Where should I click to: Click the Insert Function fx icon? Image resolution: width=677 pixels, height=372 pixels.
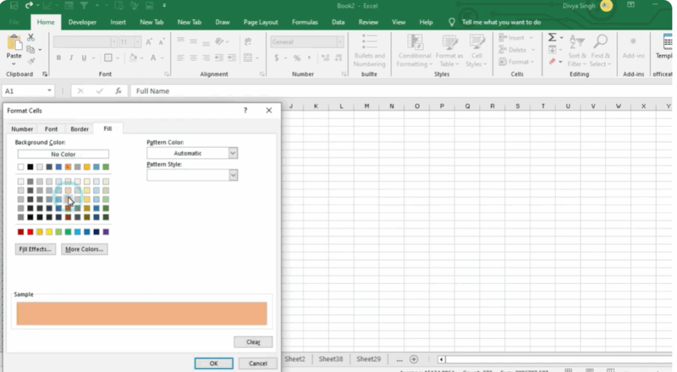click(118, 91)
